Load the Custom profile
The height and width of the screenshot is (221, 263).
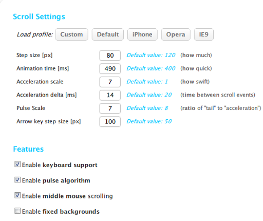point(71,34)
